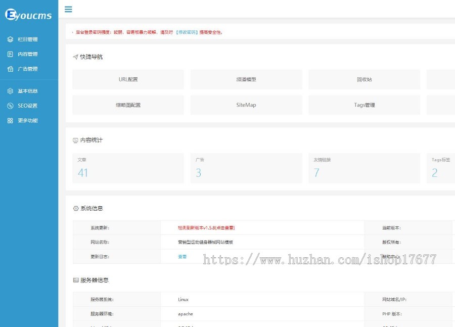
Task: Click the 更新日志 label
Action: pos(100,256)
